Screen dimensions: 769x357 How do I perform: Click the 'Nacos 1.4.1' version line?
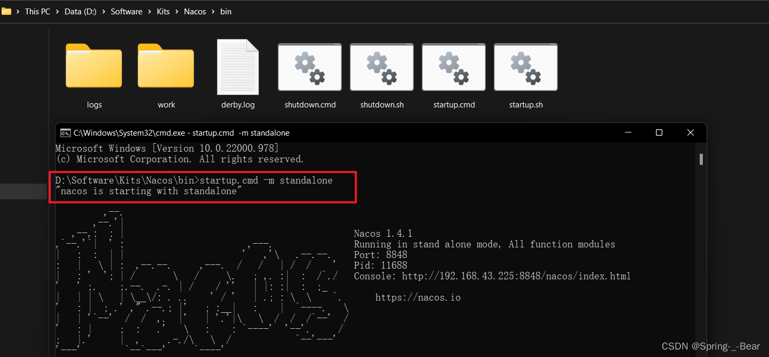pyautogui.click(x=383, y=234)
